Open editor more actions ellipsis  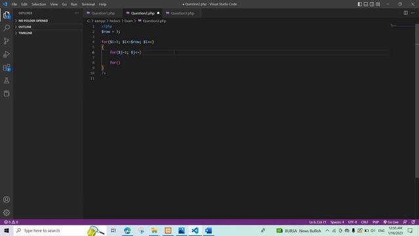pyautogui.click(x=413, y=13)
